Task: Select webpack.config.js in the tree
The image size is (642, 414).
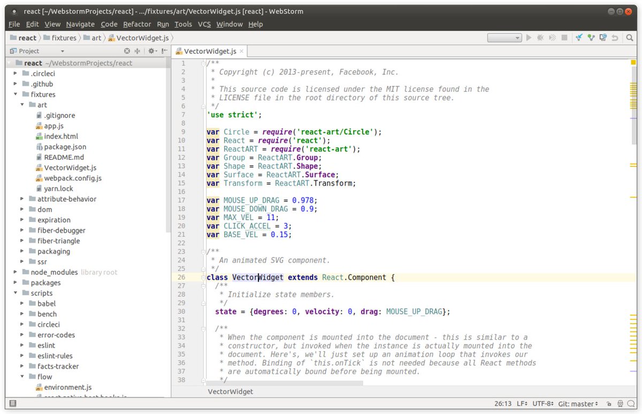Action: tap(68, 178)
